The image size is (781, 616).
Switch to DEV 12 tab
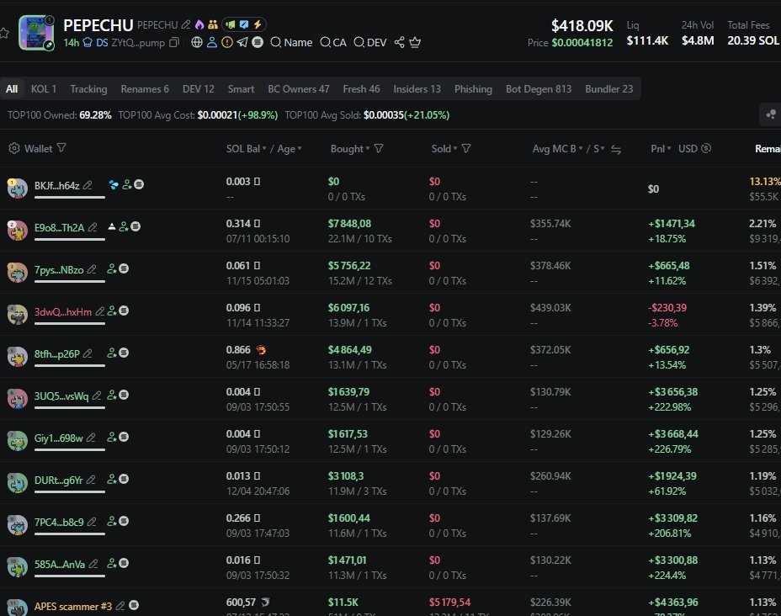coord(199,89)
